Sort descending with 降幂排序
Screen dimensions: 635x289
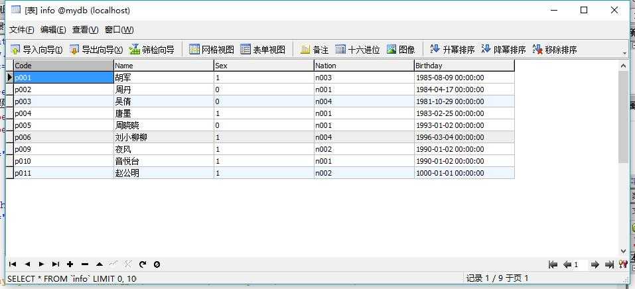coord(504,50)
